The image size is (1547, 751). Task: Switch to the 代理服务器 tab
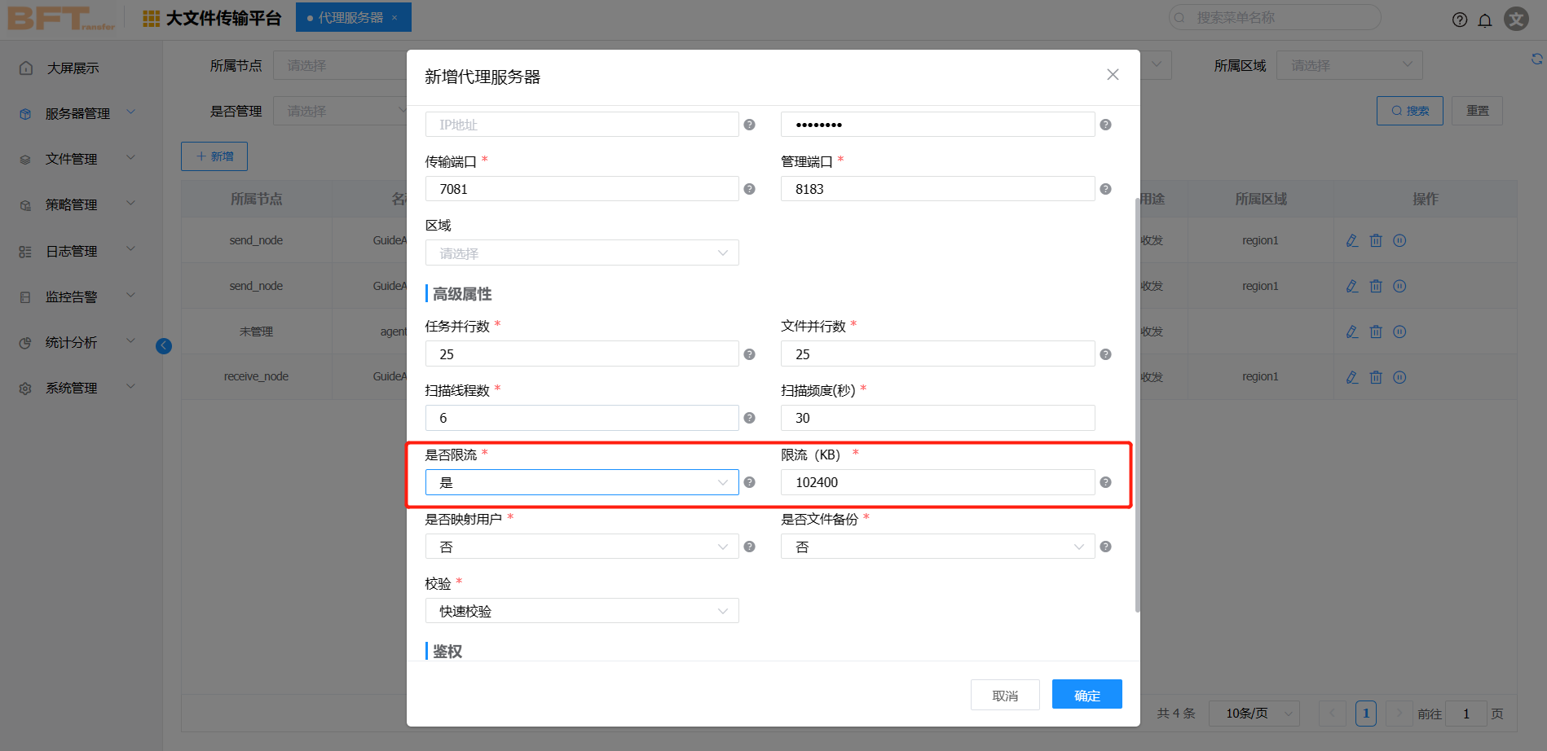(350, 17)
